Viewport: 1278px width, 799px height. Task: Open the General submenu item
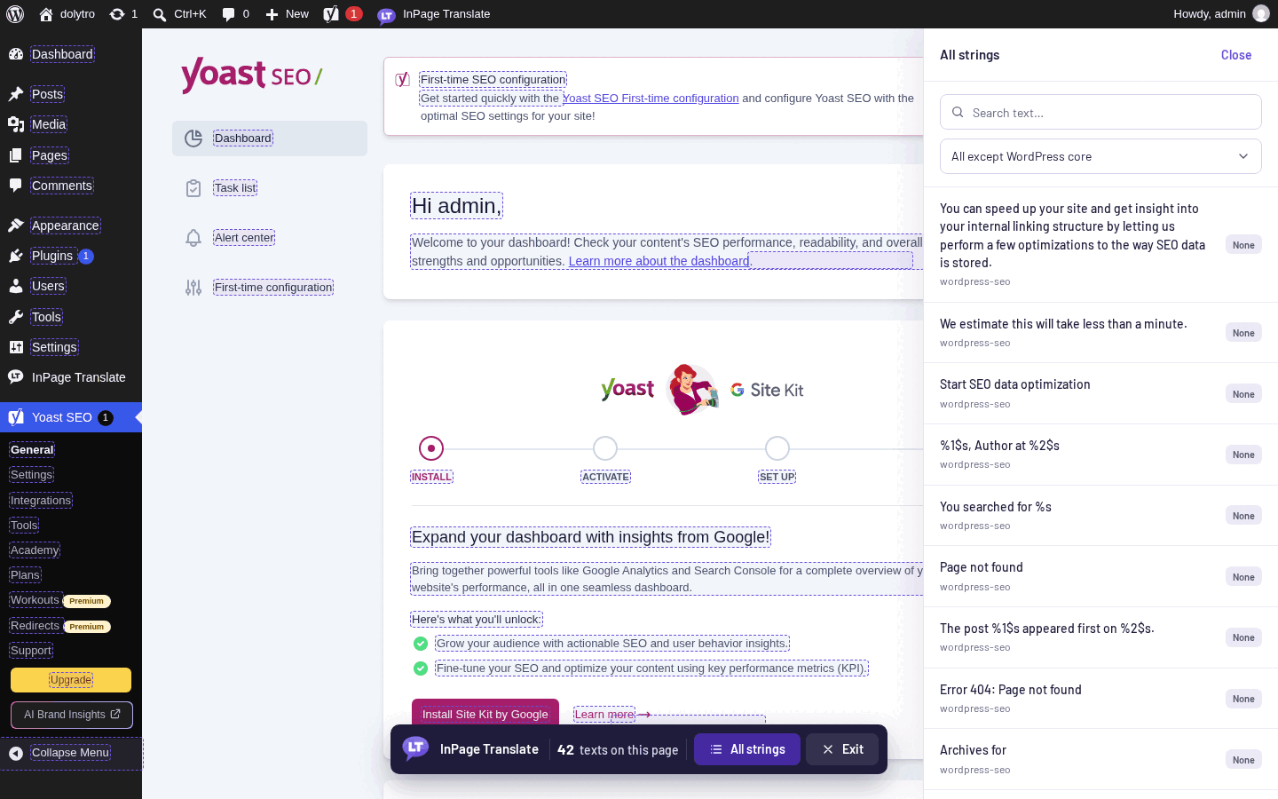click(33, 450)
